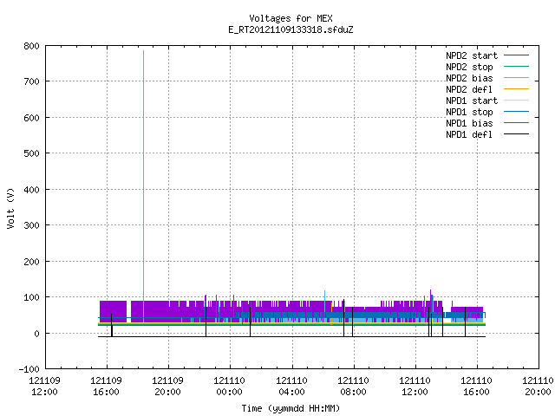
Task: Click the '121110 08:00' time tick label
Action: tap(353, 387)
